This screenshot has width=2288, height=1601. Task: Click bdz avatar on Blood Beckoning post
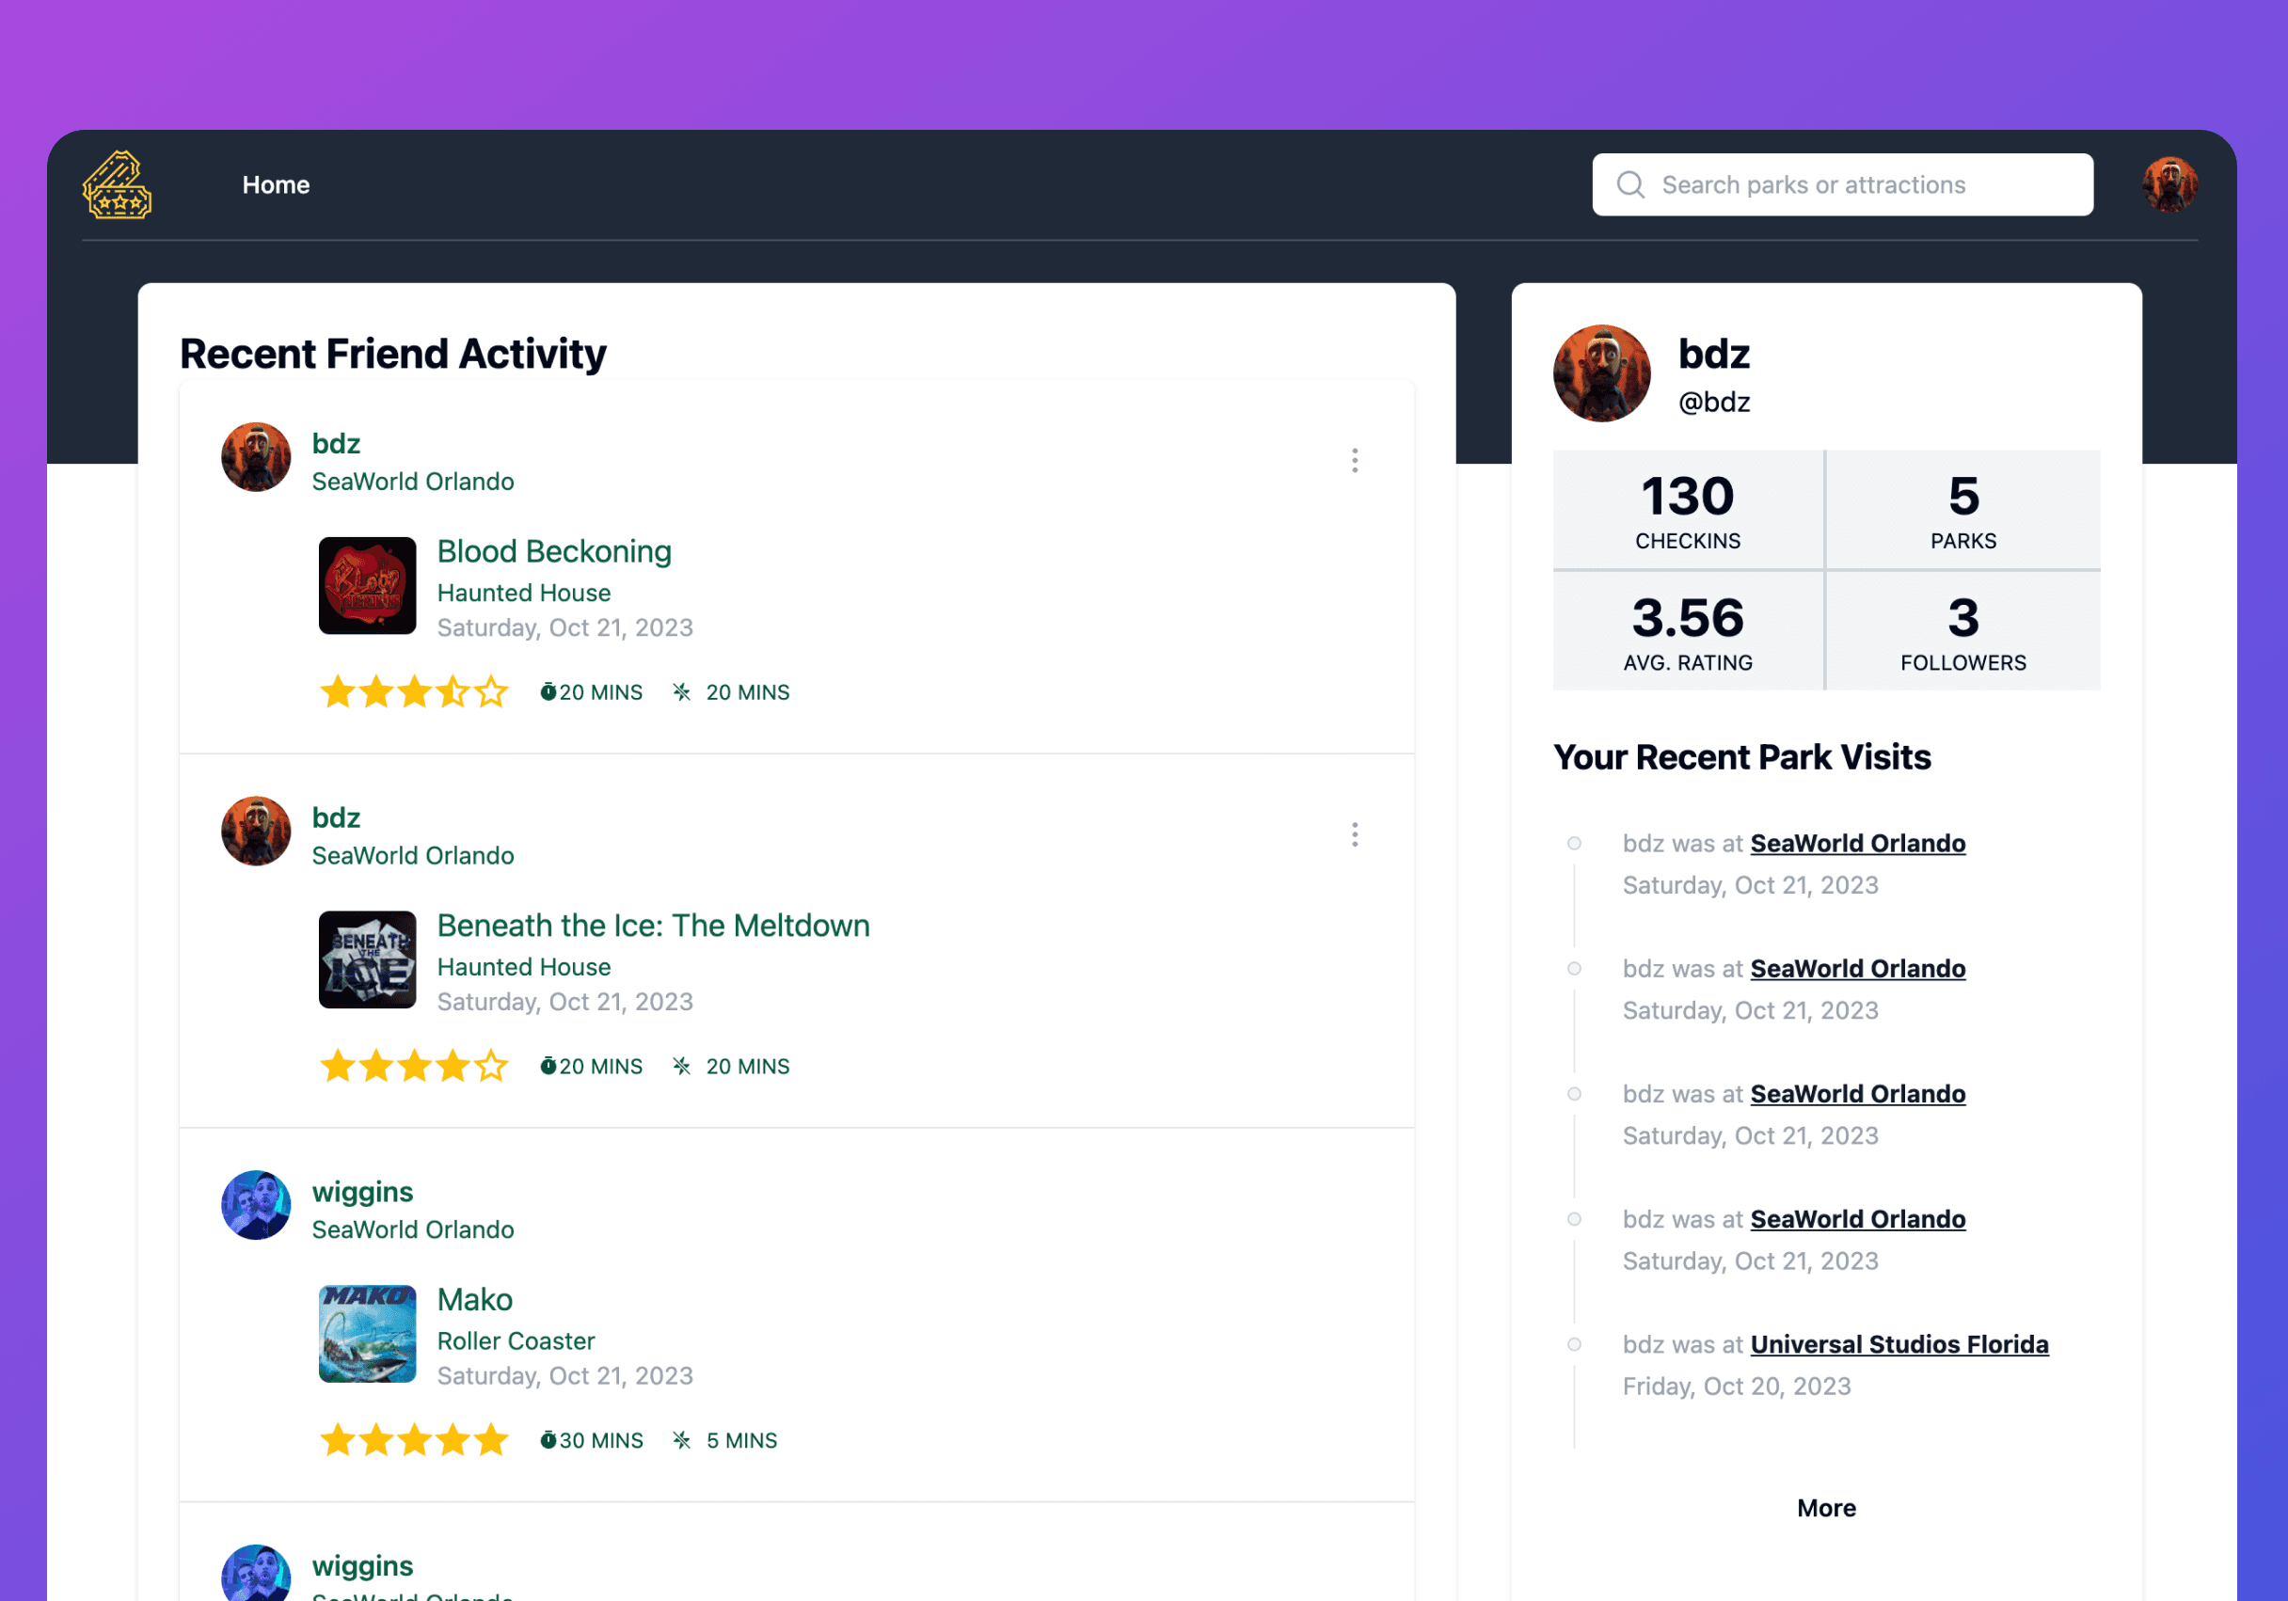coord(256,457)
